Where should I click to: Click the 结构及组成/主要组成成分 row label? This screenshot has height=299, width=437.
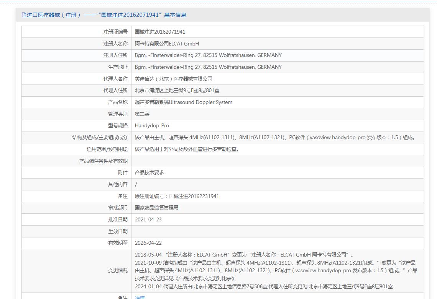[x=100, y=137]
